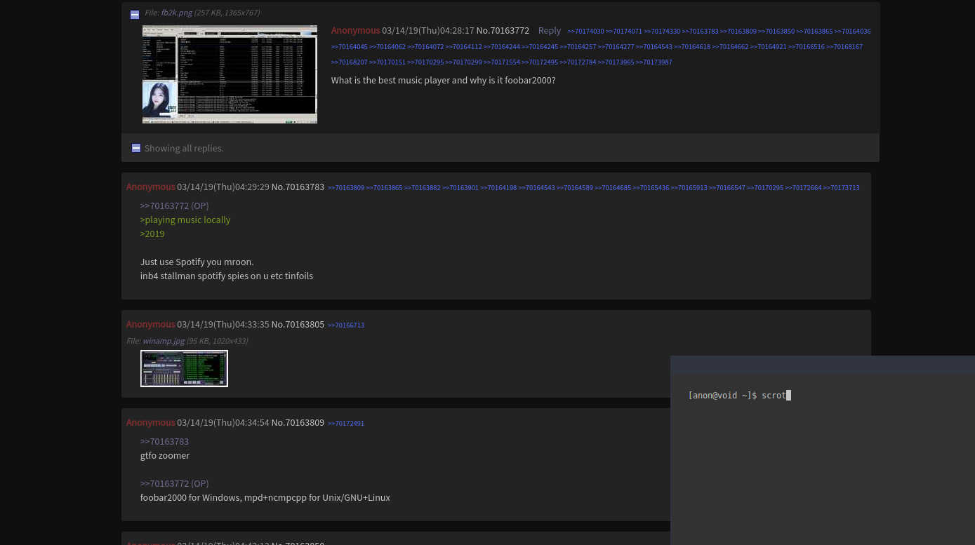Screen dimensions: 975x545
Task: Click the Anonymous name on the OP post
Action: pos(355,30)
